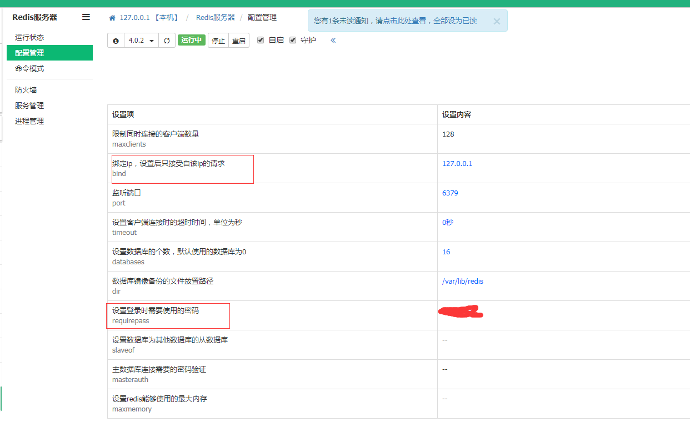Click the unread notification message text

[395, 21]
